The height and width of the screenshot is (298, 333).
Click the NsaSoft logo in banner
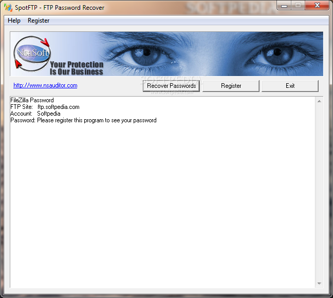click(32, 53)
